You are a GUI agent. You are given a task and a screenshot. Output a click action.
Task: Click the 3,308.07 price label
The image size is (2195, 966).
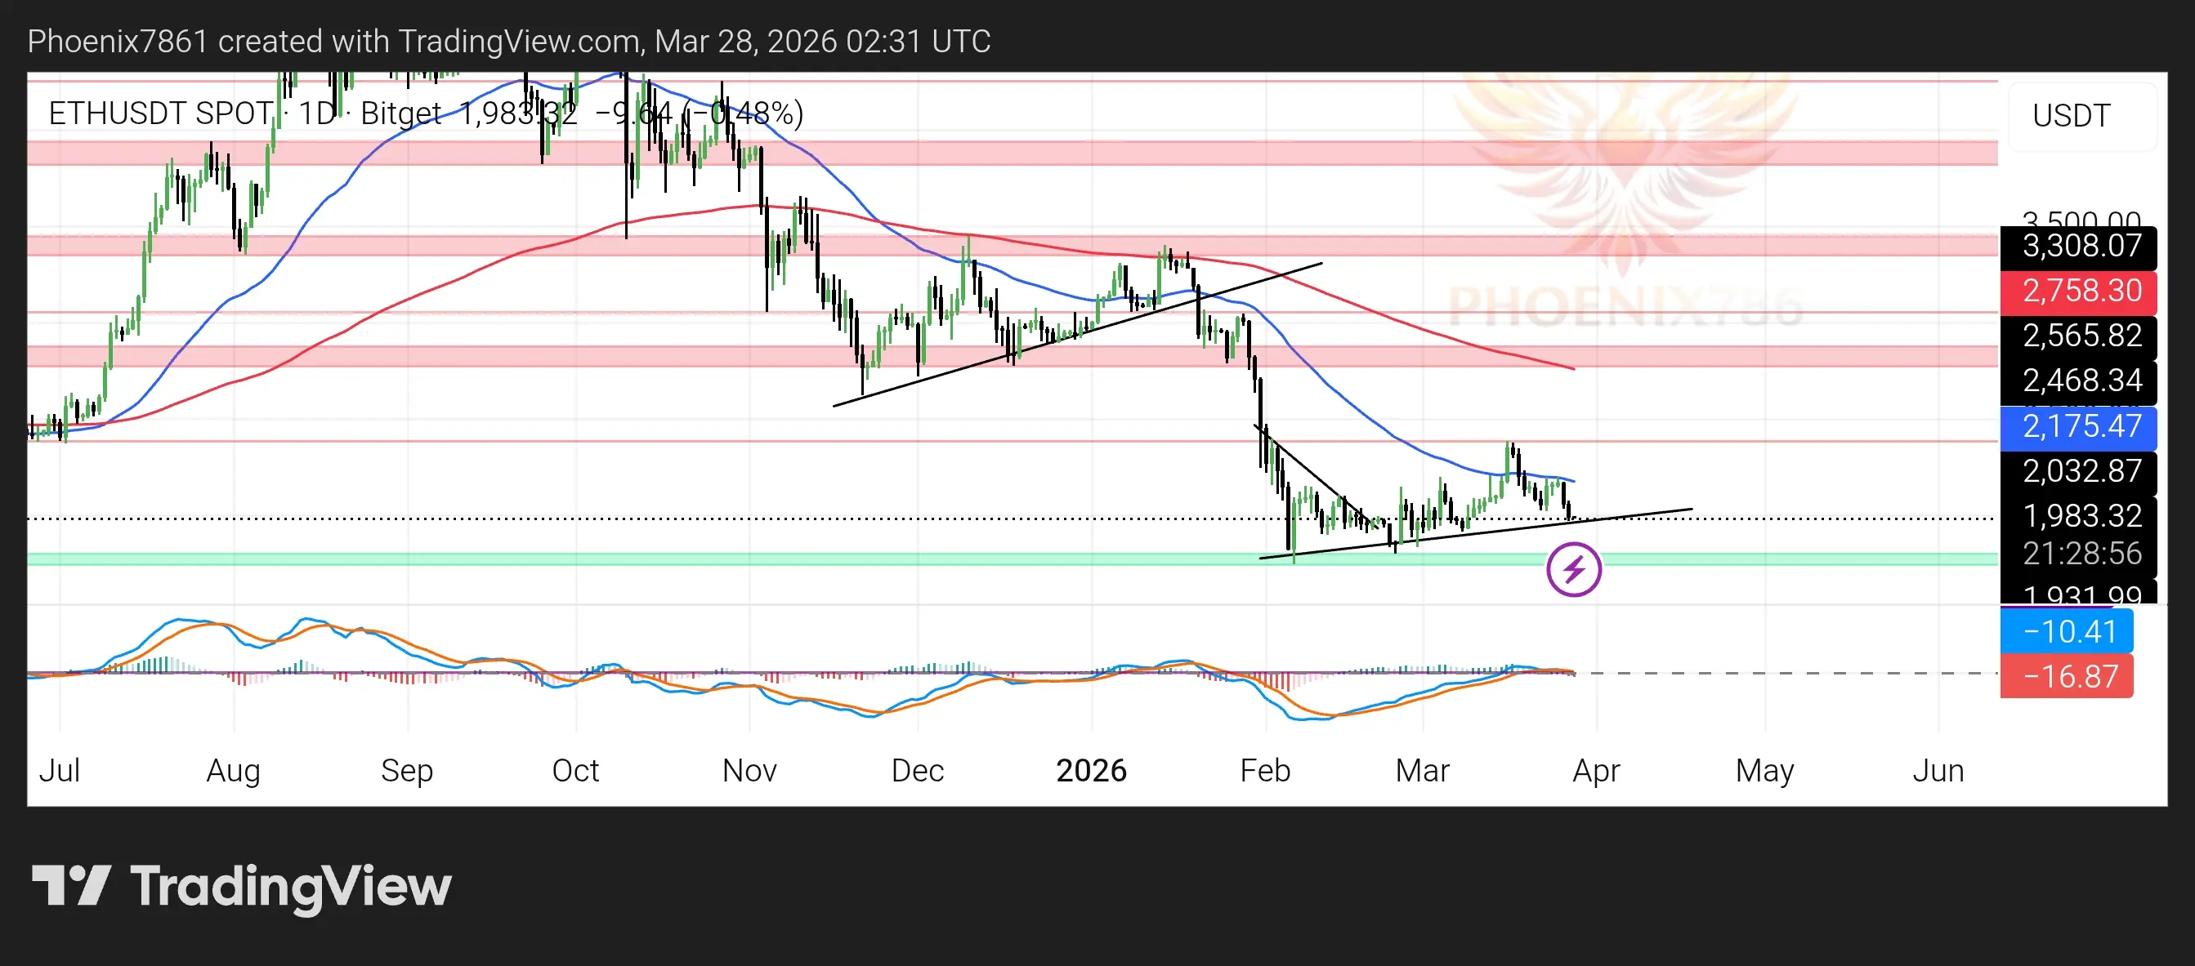[2077, 247]
